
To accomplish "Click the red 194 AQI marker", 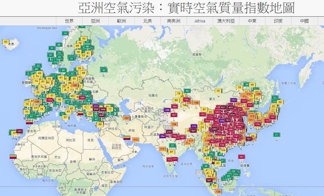I will coord(186,100).
